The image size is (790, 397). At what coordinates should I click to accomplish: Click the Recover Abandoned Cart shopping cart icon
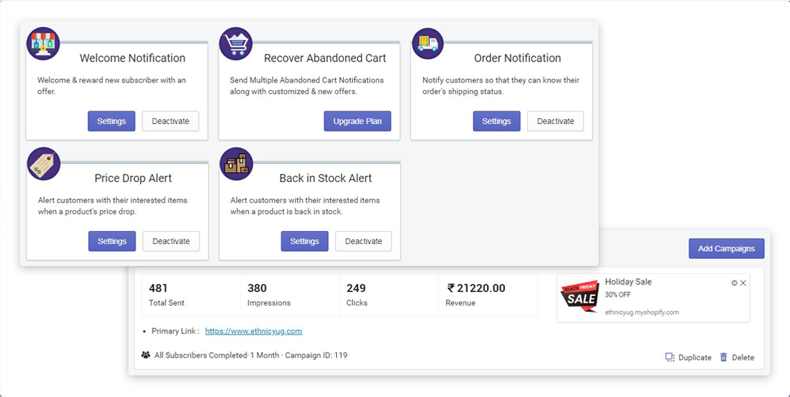[x=236, y=44]
